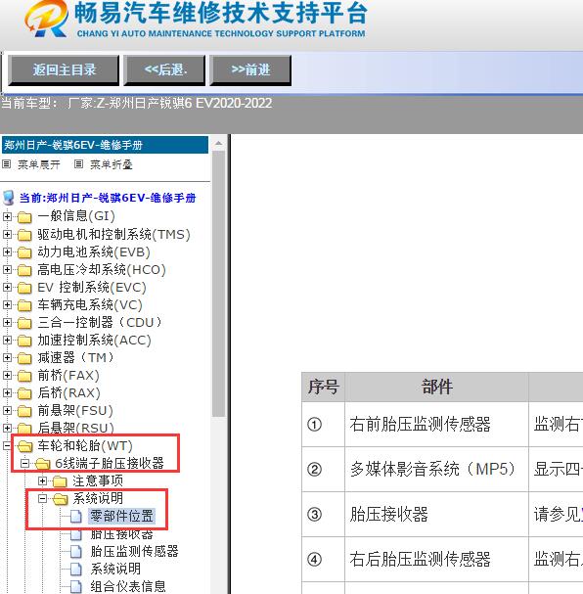
Task: Go forward with the >>前进 button
Action: (x=250, y=70)
